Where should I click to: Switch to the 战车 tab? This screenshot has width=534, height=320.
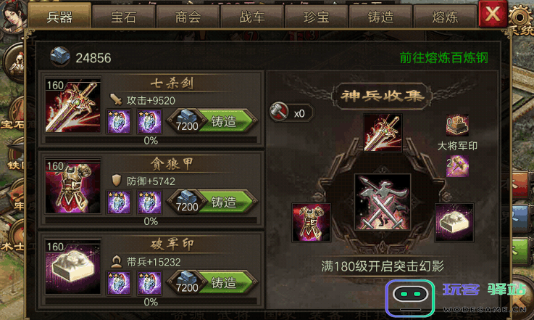click(252, 17)
